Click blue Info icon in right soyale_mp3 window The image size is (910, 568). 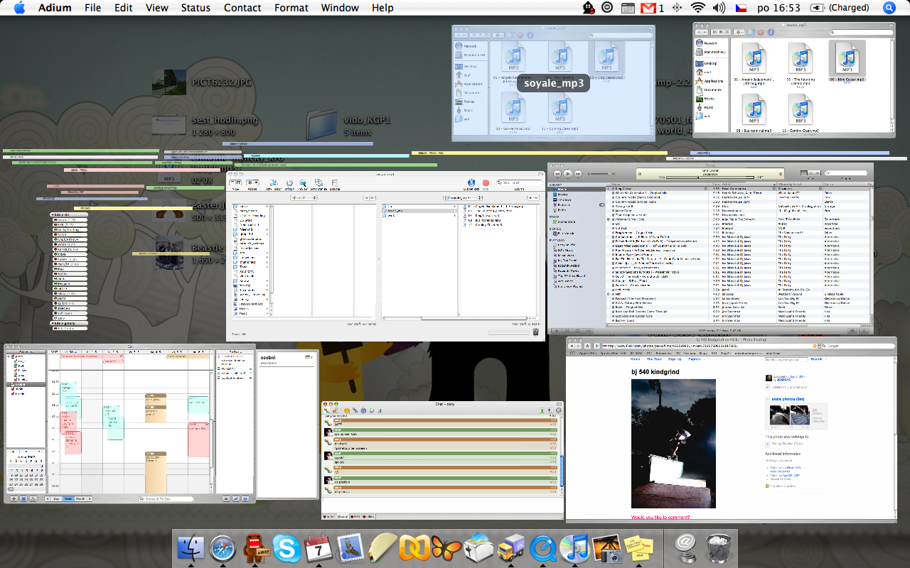(x=771, y=32)
